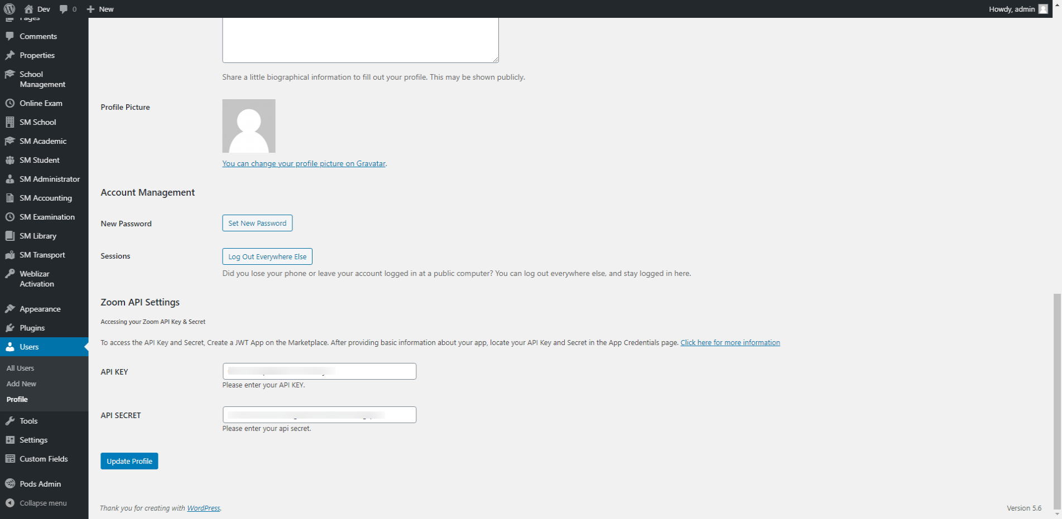Click the Online Exam clock icon

pos(10,103)
